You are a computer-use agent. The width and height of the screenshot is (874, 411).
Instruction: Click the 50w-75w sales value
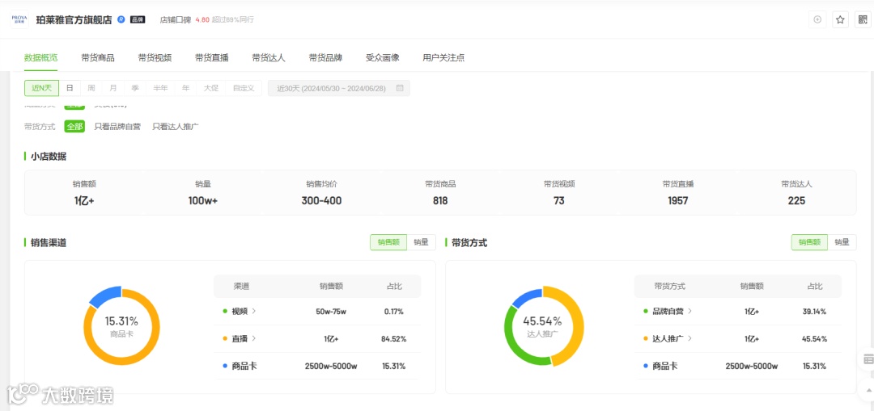[331, 312]
